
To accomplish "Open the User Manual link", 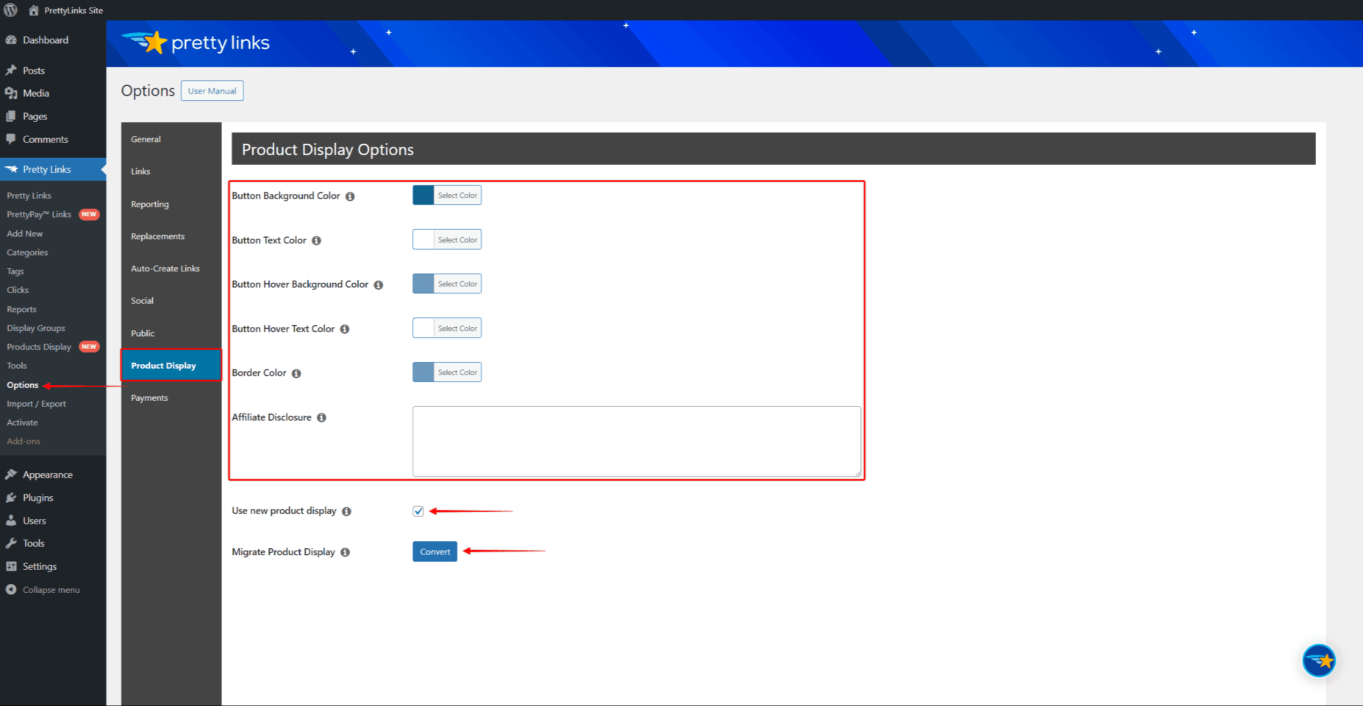I will 212,91.
